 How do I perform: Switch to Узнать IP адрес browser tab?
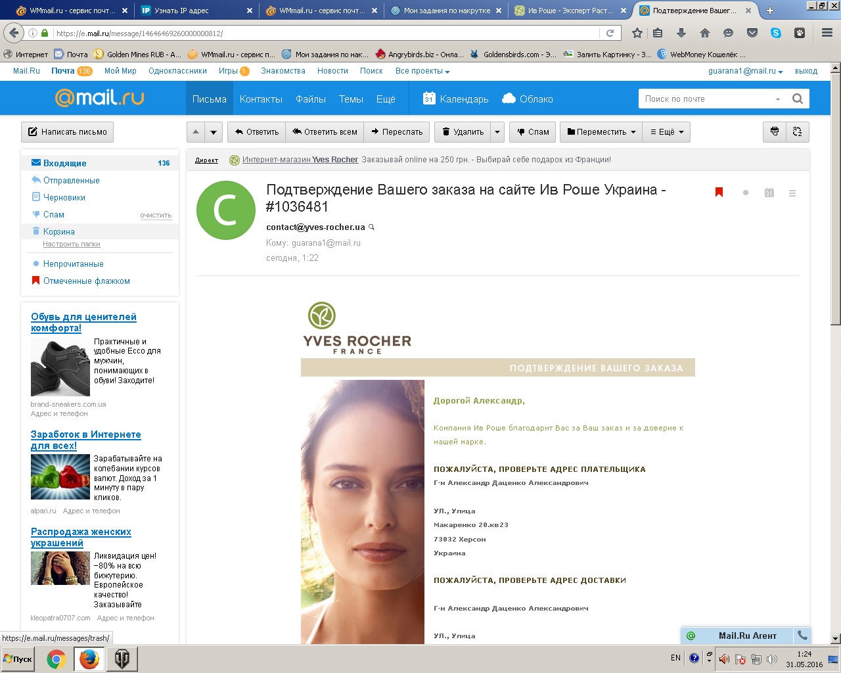[x=196, y=11]
